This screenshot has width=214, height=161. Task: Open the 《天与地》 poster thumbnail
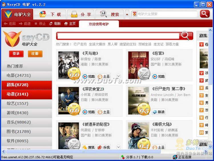(69, 65)
